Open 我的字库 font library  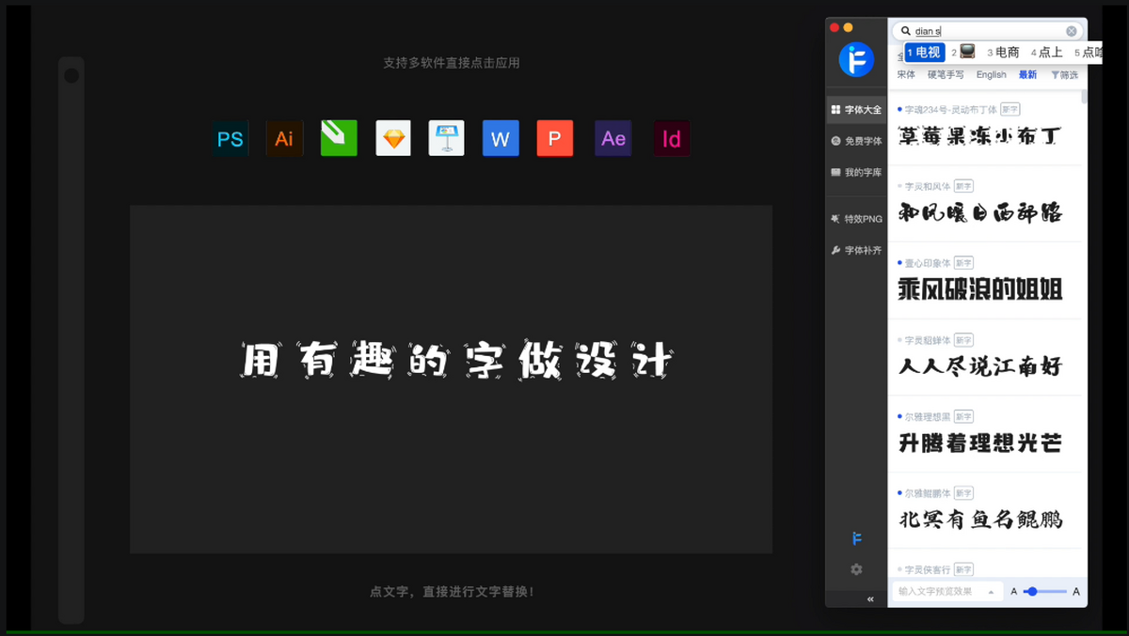pyautogui.click(x=857, y=173)
